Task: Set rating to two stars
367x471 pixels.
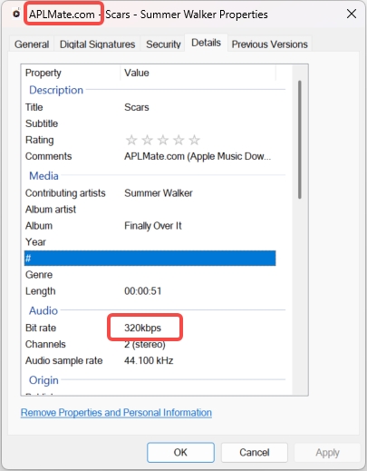Action: (147, 140)
